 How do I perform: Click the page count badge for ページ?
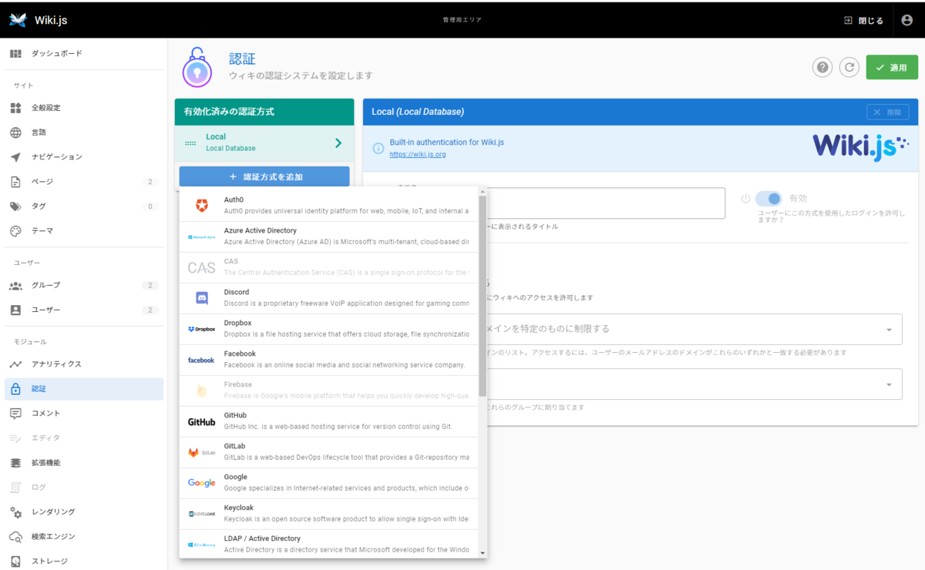(150, 182)
